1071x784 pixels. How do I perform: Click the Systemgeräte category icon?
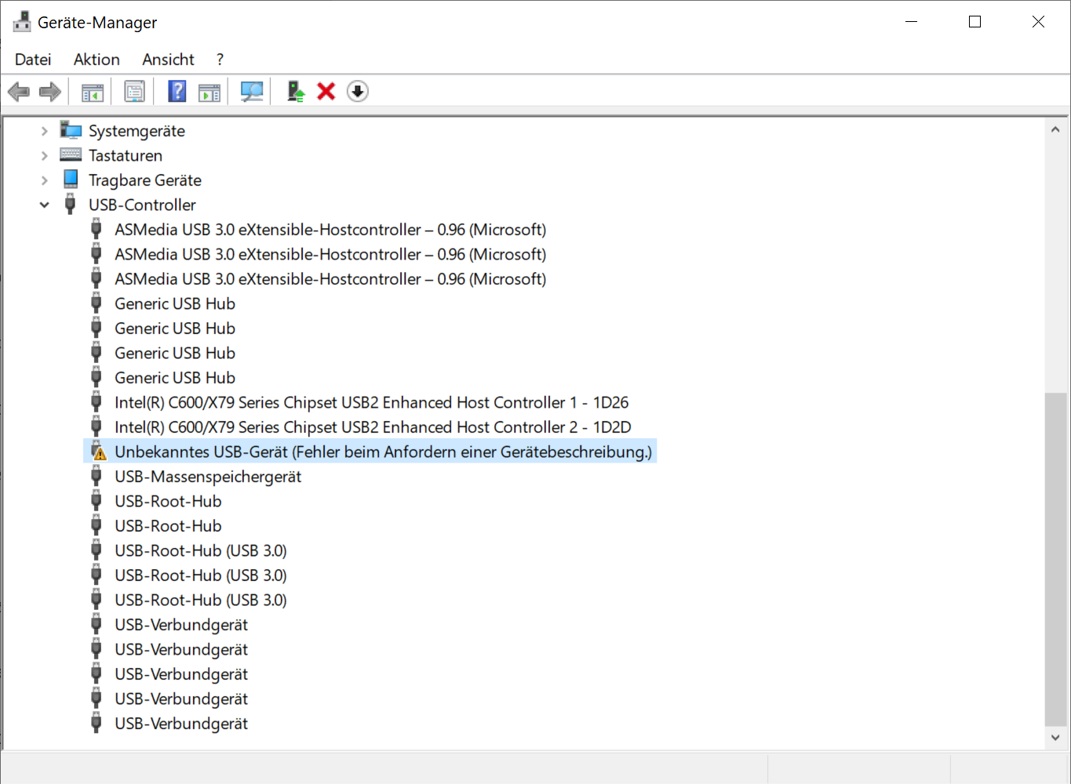pyautogui.click(x=71, y=131)
